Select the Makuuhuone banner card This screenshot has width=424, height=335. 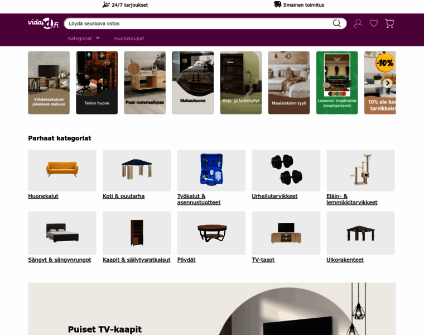pyautogui.click(x=193, y=83)
